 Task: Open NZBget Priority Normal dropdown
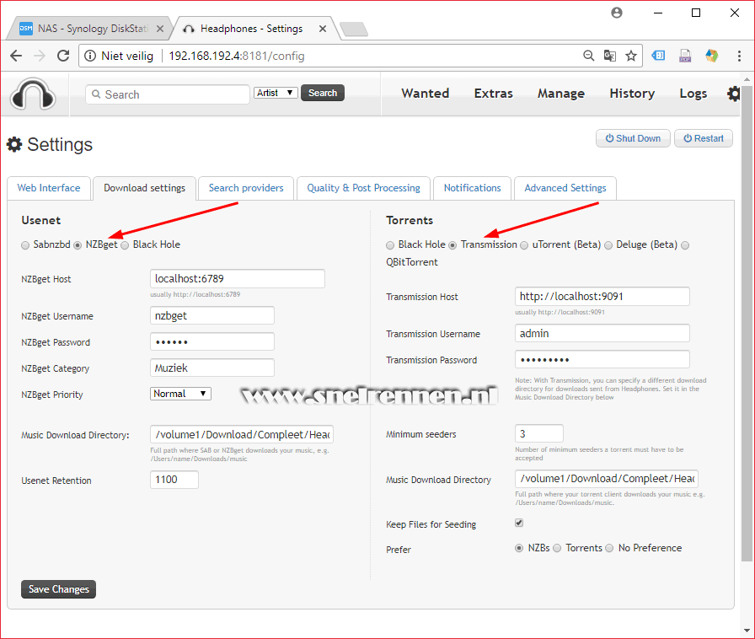click(180, 394)
